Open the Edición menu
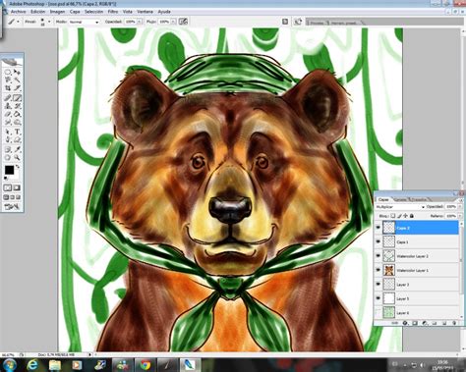This screenshot has width=466, height=372. 37,12
